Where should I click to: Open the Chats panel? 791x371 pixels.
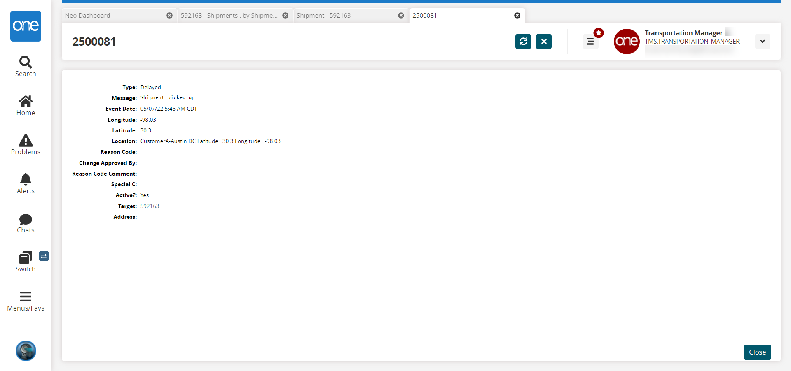(26, 223)
